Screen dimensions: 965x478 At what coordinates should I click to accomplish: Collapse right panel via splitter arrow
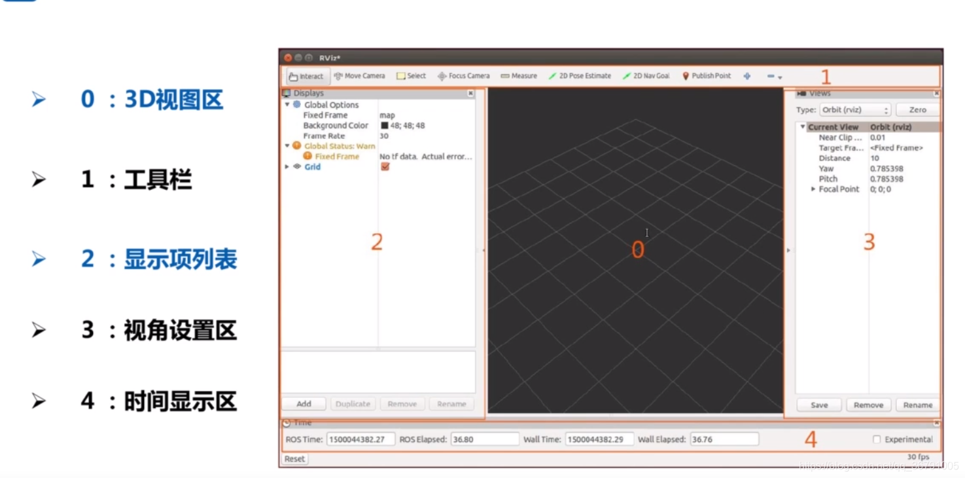click(x=788, y=250)
